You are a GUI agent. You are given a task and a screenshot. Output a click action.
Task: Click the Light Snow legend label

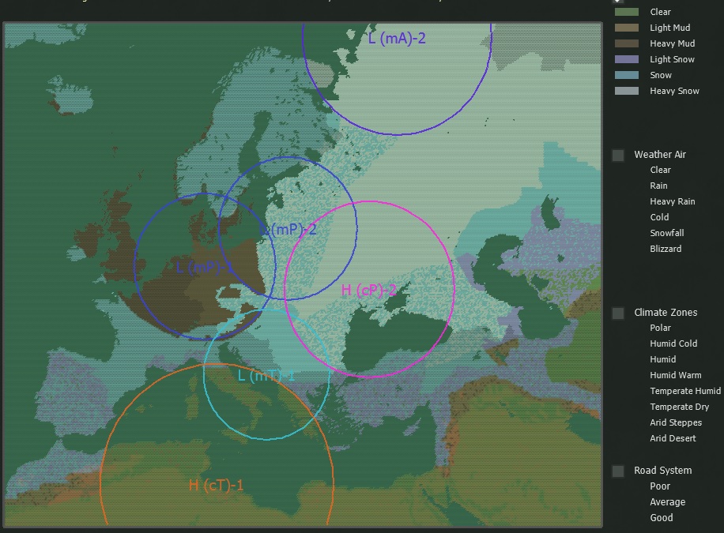click(673, 59)
